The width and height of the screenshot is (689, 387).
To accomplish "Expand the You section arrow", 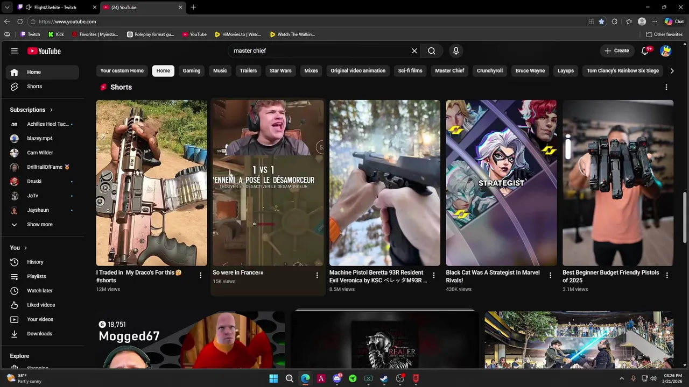I will [x=25, y=248].
